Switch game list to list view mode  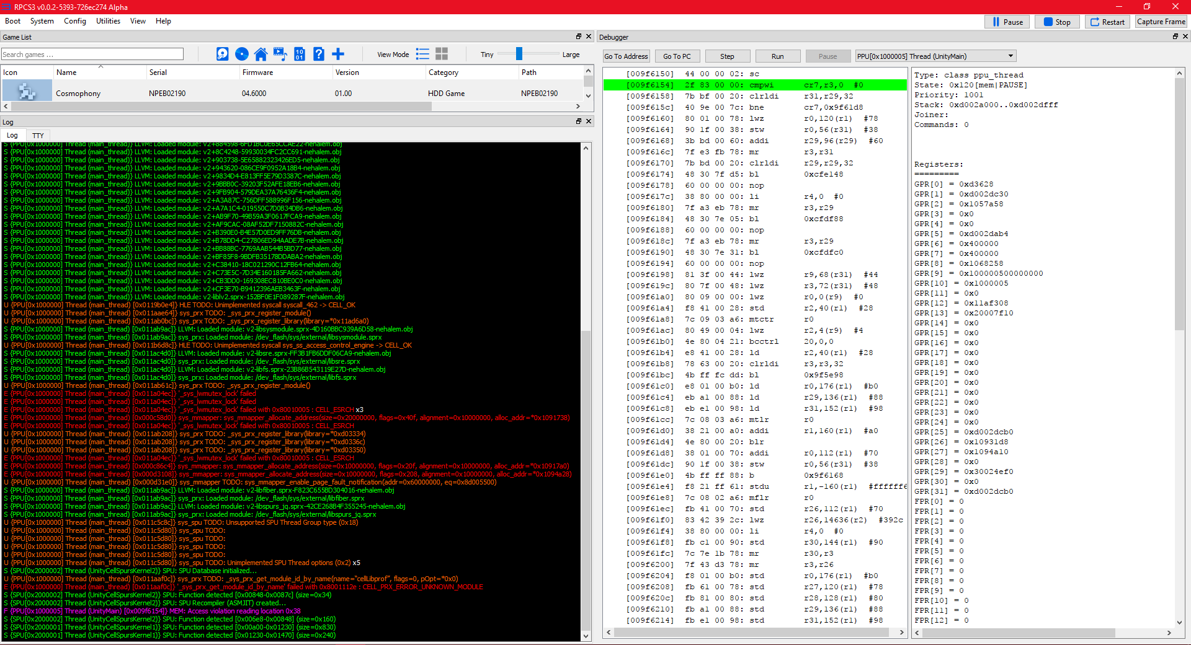click(x=422, y=55)
